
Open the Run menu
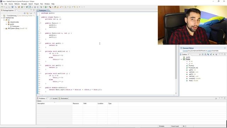click(x=41, y=4)
